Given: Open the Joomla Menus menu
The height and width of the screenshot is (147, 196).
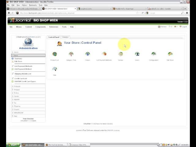Looking at the screenshot, I should point(19,27).
